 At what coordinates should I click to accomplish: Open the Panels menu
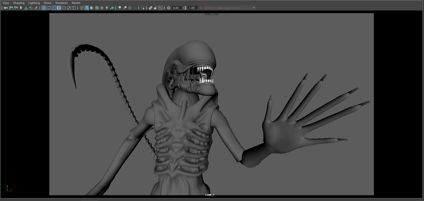[x=76, y=3]
